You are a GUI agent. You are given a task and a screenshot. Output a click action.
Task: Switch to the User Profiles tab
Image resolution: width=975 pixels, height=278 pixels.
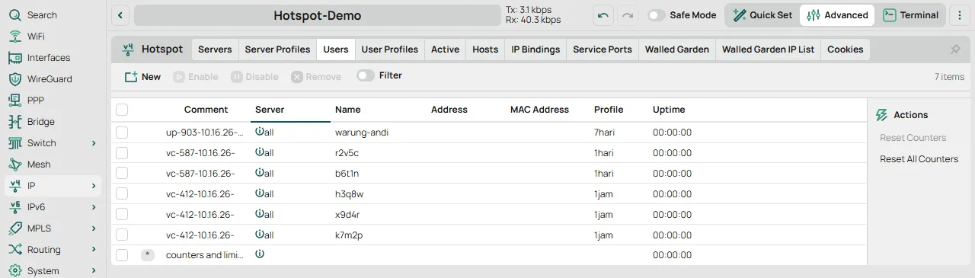coord(389,50)
